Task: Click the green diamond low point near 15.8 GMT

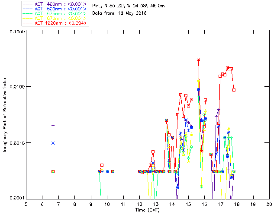Action: [x=201, y=187]
